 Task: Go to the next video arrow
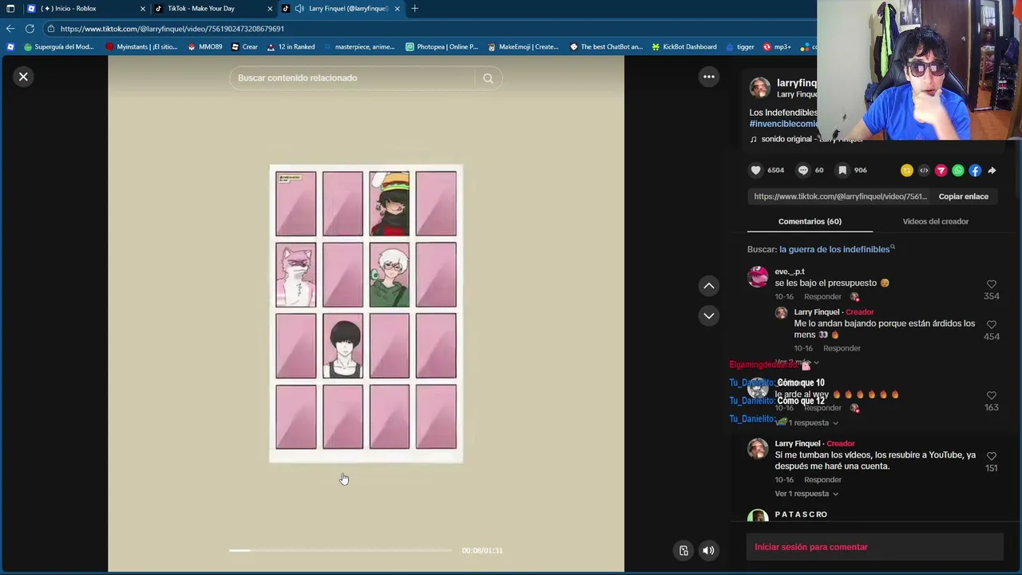pyautogui.click(x=708, y=315)
